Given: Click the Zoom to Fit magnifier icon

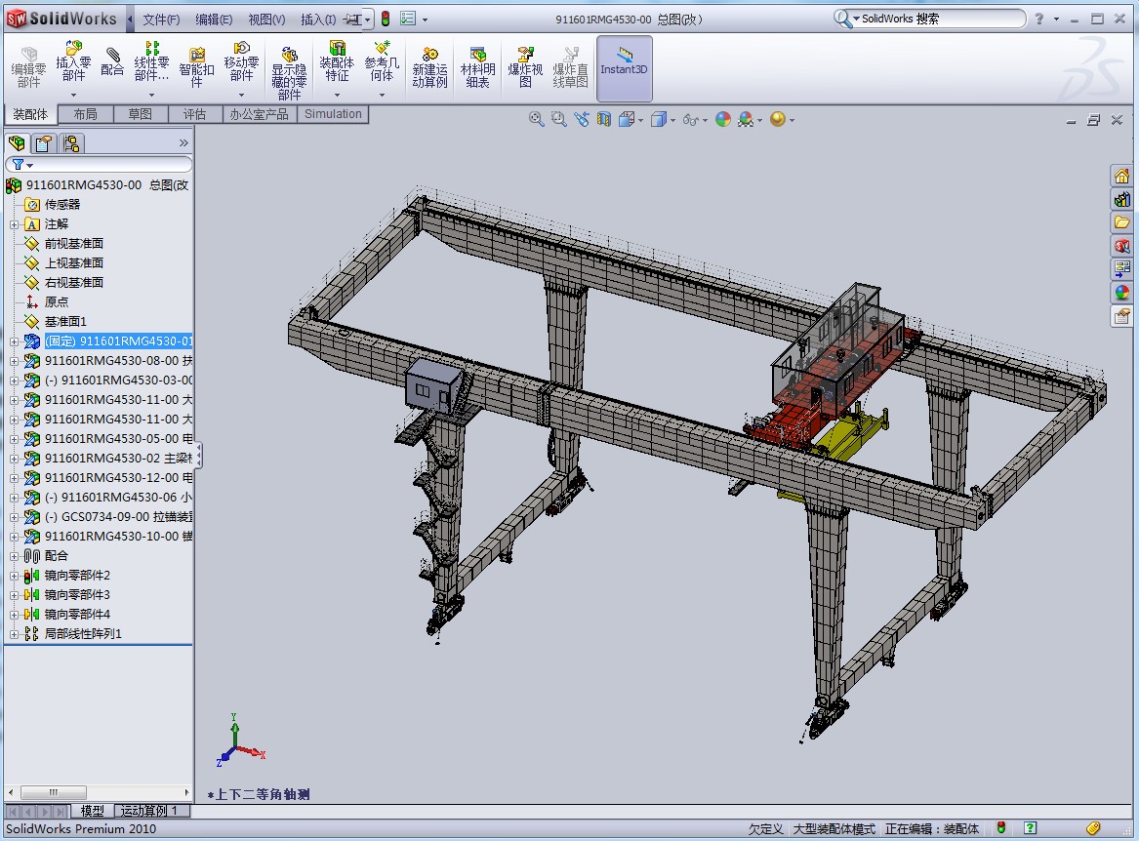Looking at the screenshot, I should [536, 119].
